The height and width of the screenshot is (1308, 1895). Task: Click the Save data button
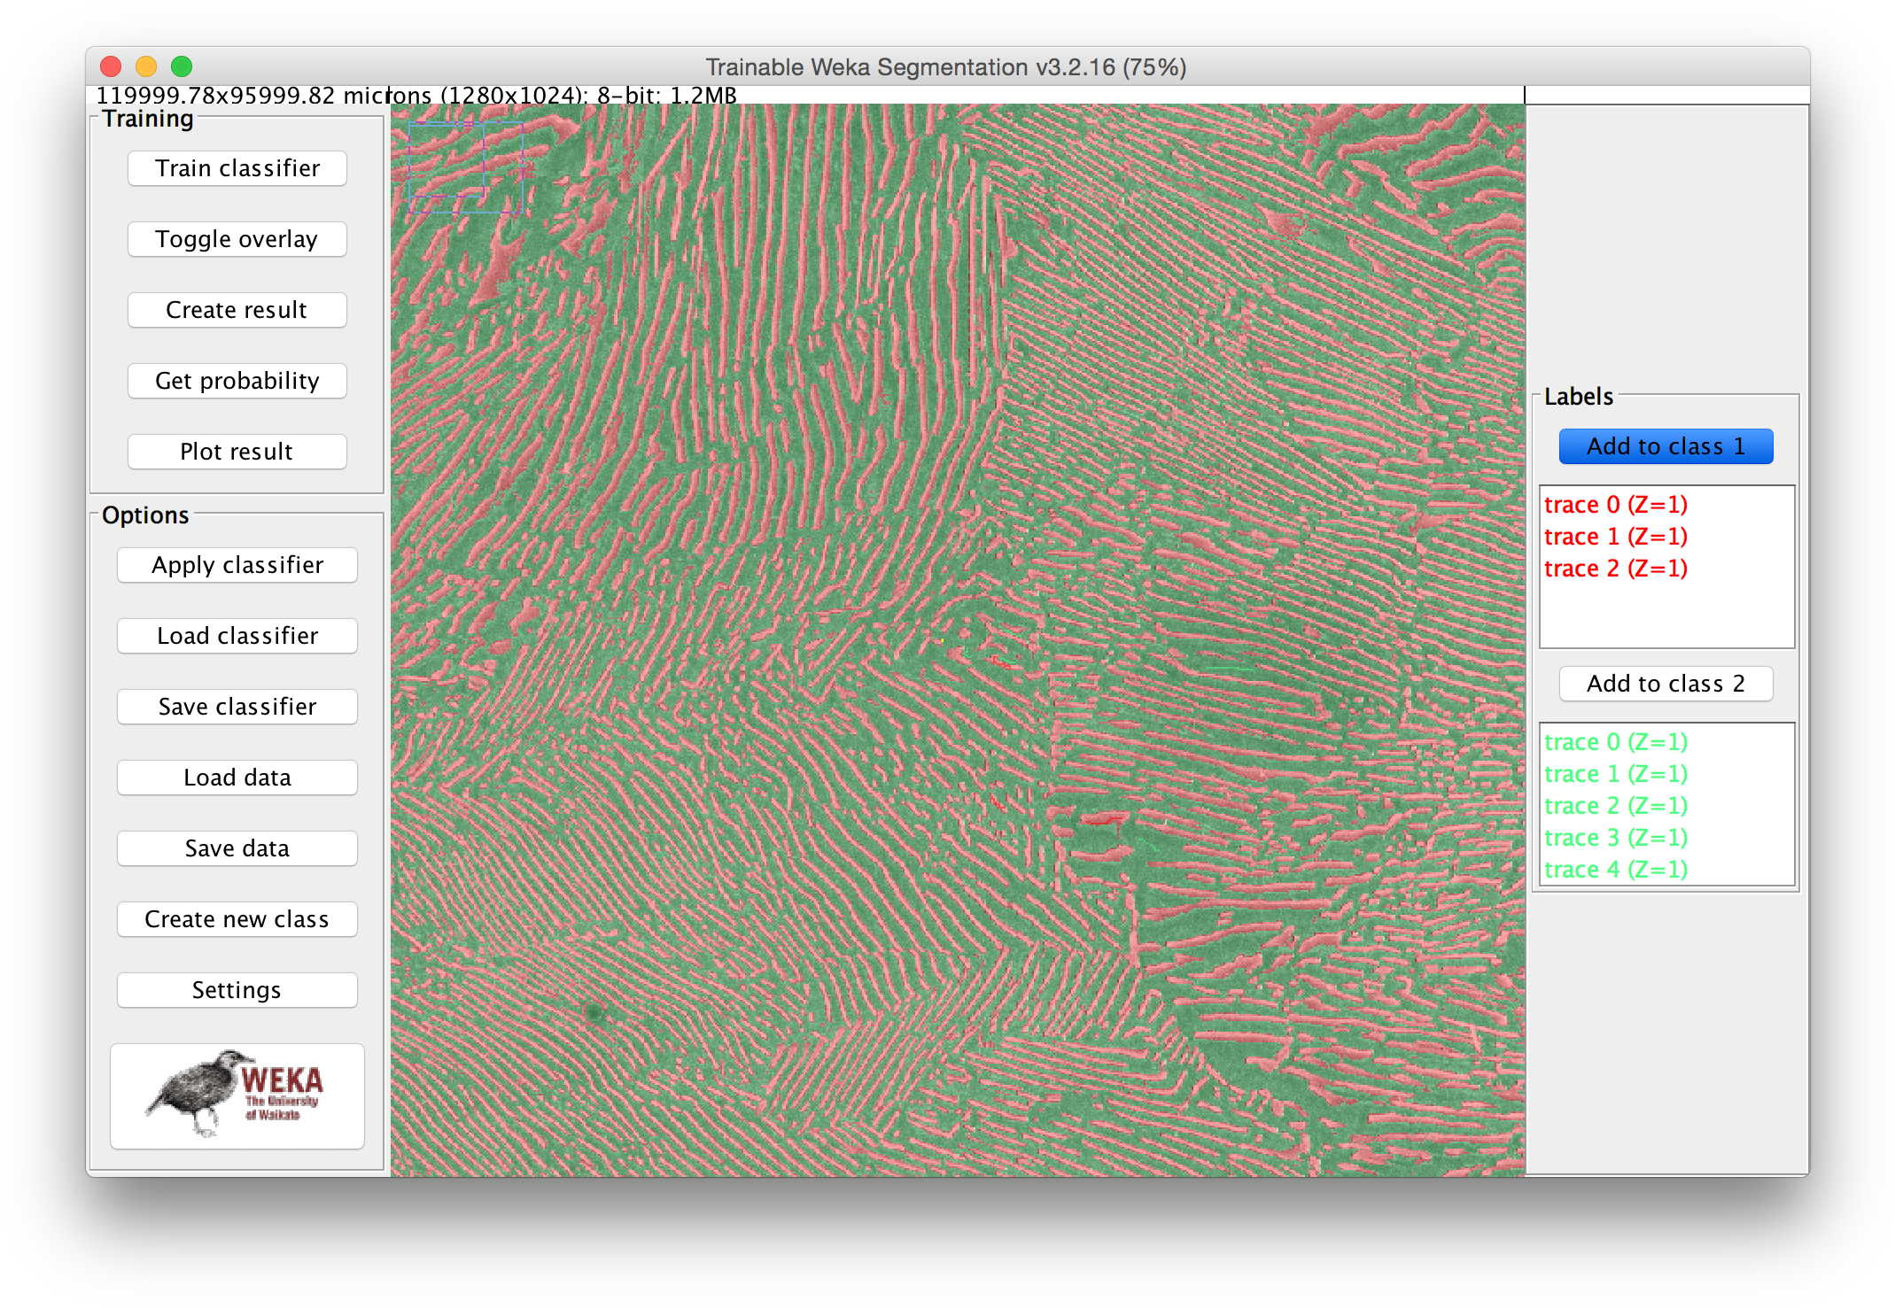[x=237, y=848]
